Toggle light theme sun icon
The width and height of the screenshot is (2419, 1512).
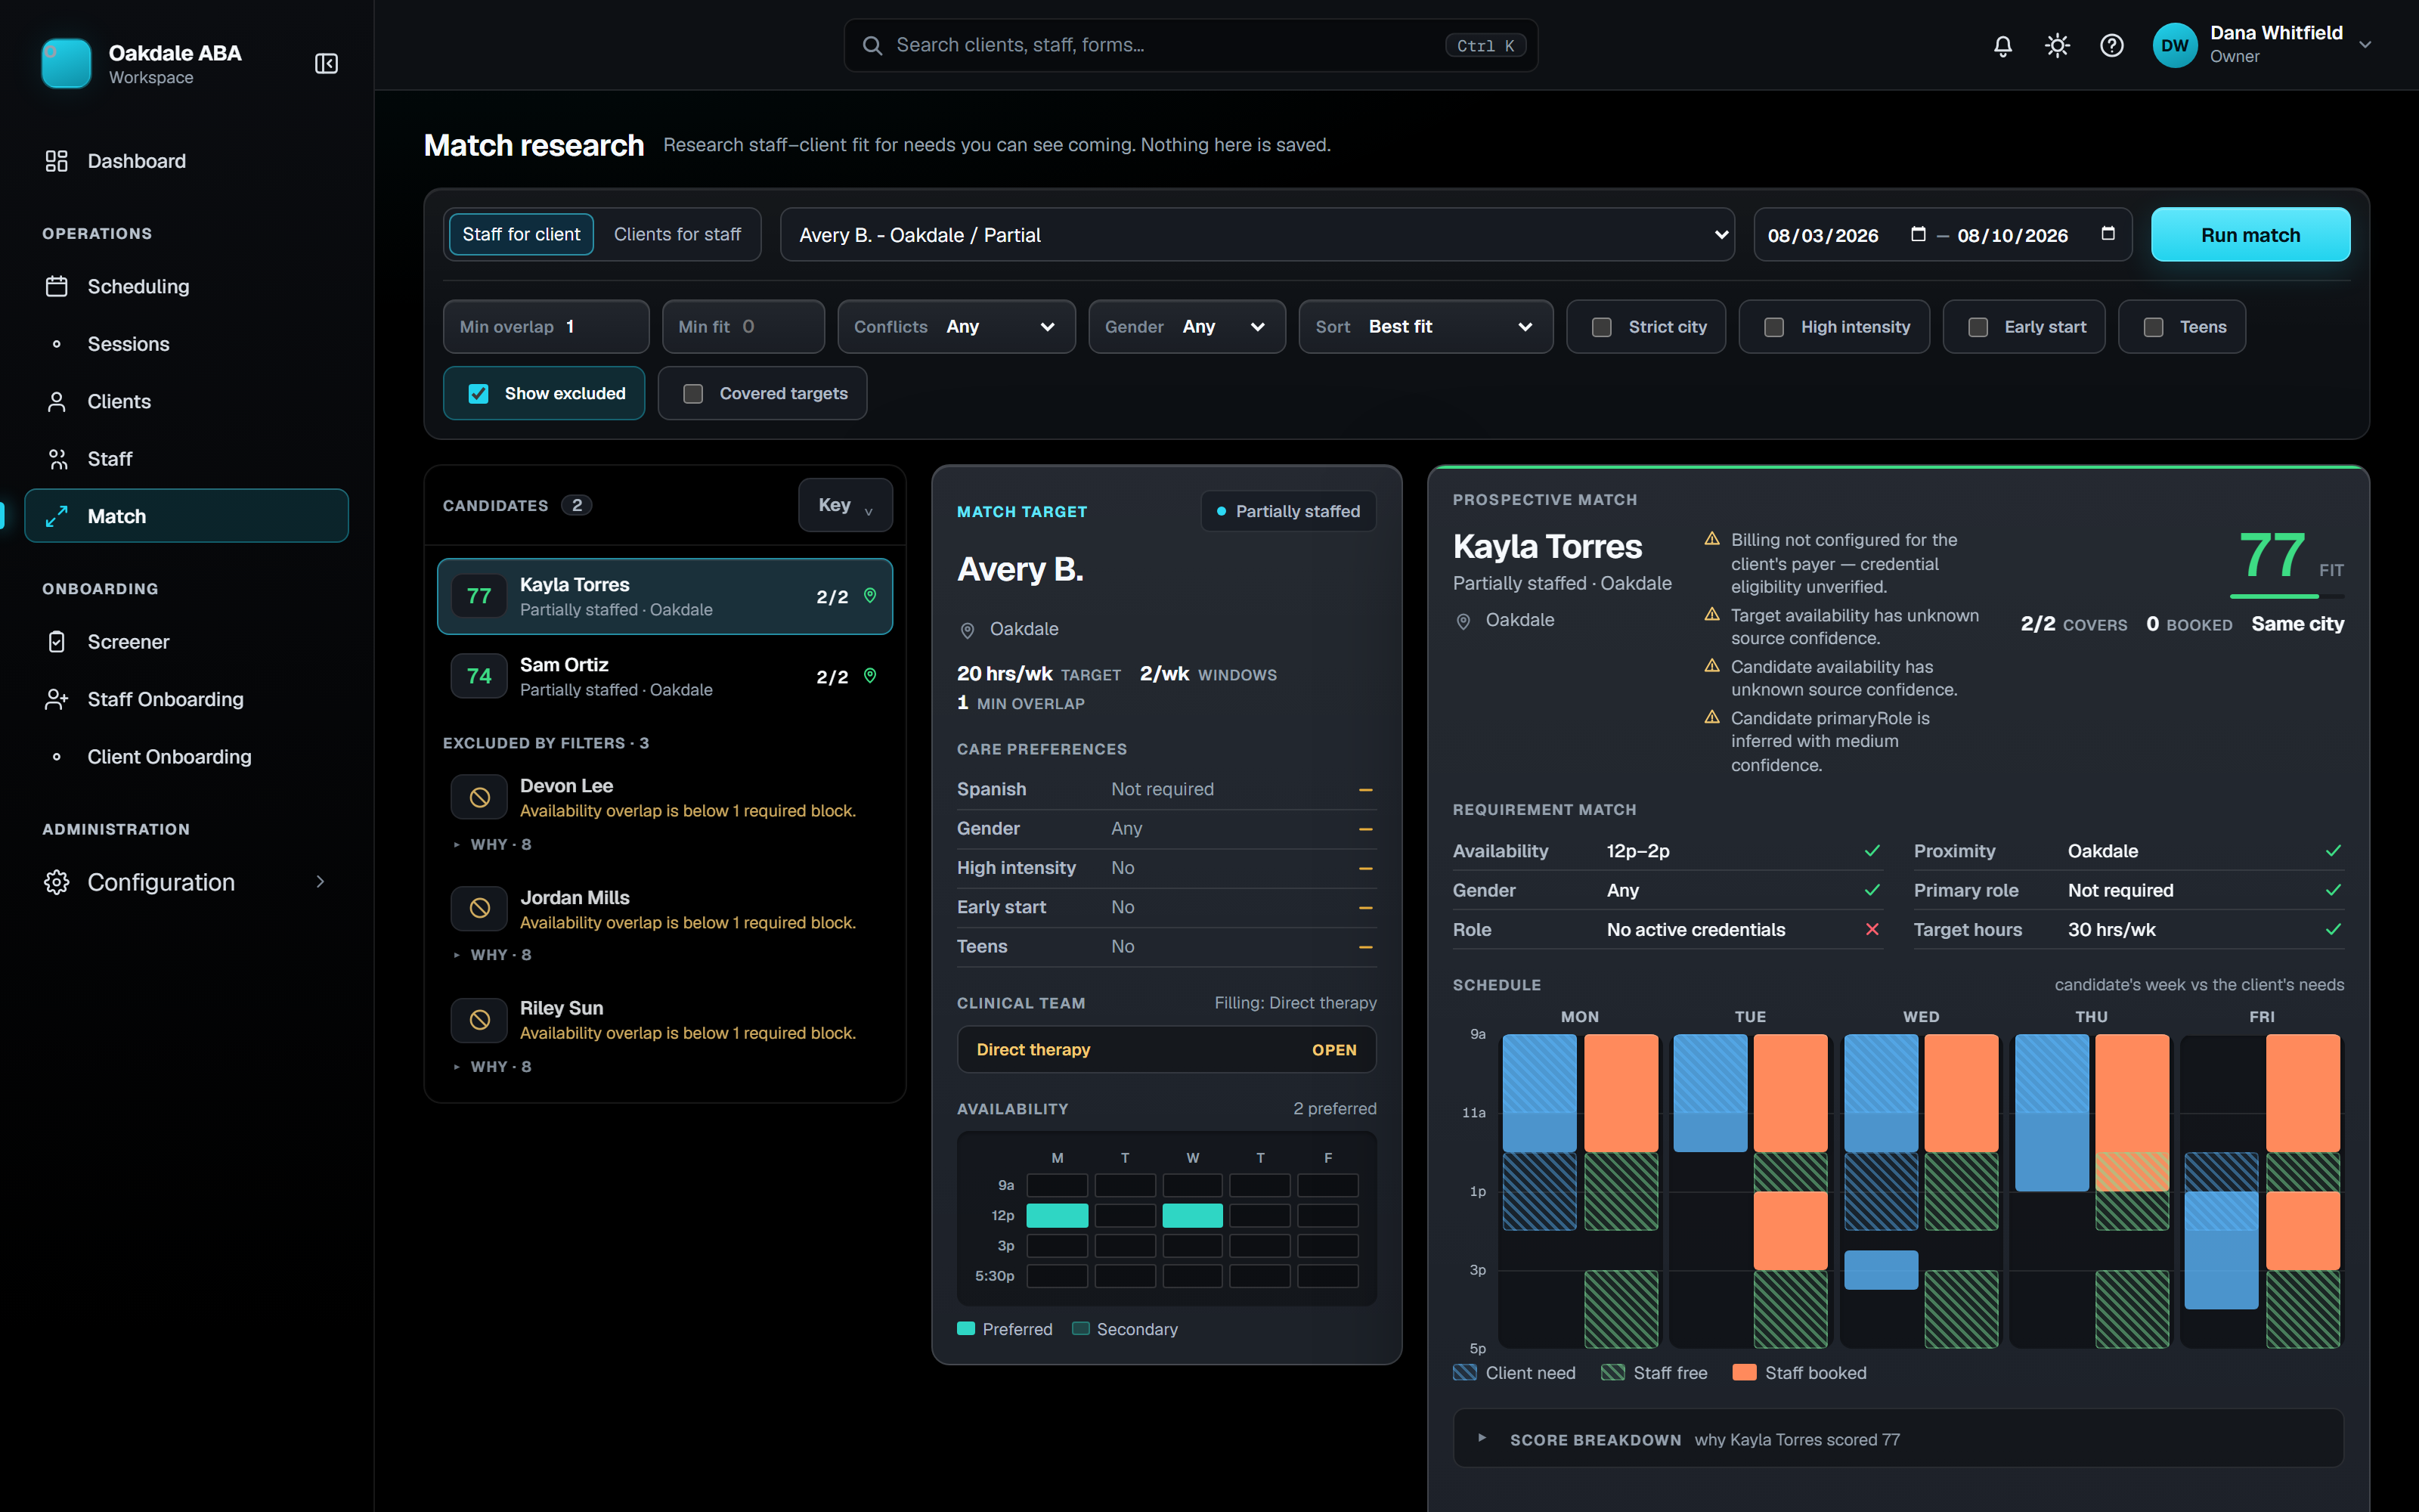click(x=2057, y=45)
